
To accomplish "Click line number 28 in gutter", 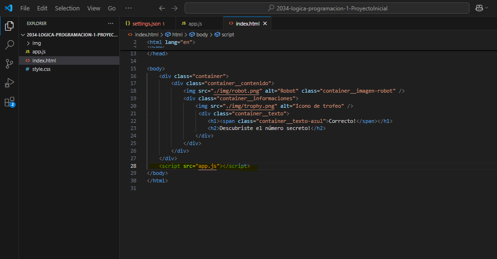I will coord(133,166).
